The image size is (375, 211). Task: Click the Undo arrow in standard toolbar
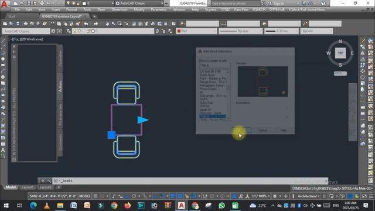[x=86, y=23]
